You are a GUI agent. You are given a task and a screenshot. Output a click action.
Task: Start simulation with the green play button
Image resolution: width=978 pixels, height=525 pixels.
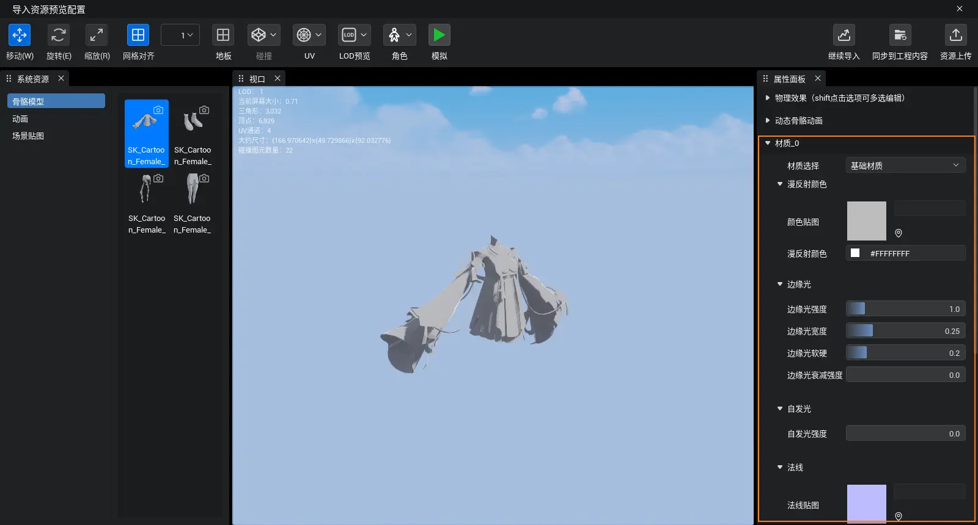click(439, 35)
